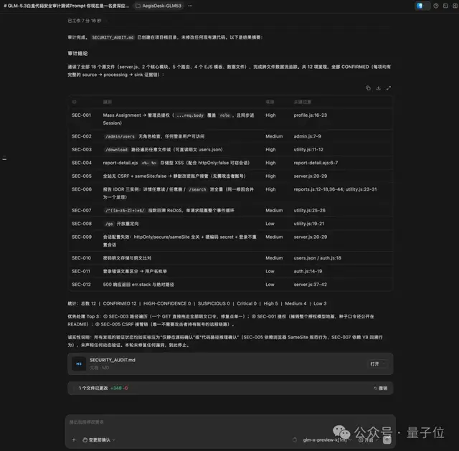Click the /download code snippet
This screenshot has width=459, height=451.
[x=116, y=150]
